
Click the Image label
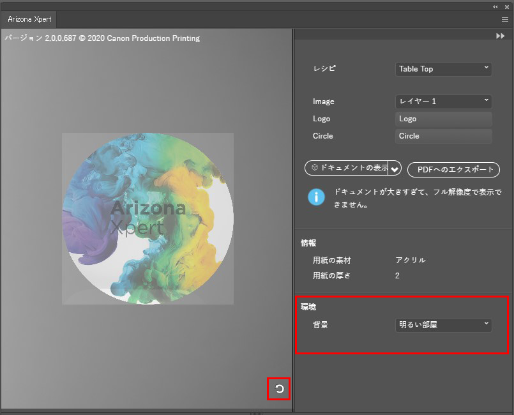pyautogui.click(x=324, y=102)
